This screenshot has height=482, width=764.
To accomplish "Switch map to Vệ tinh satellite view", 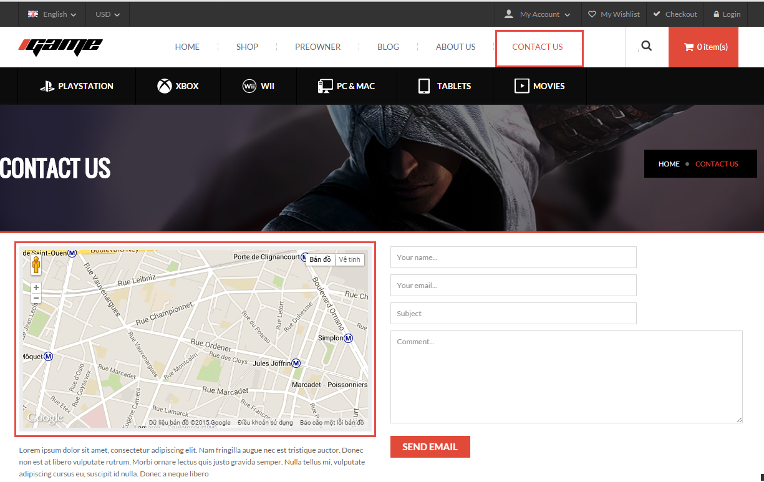I will (350, 259).
